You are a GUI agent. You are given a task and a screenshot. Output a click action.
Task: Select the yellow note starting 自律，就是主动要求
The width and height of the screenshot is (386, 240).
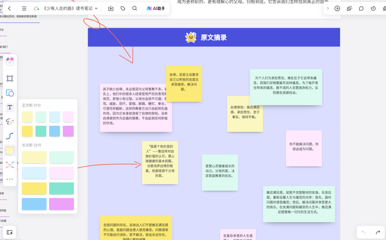point(184,84)
